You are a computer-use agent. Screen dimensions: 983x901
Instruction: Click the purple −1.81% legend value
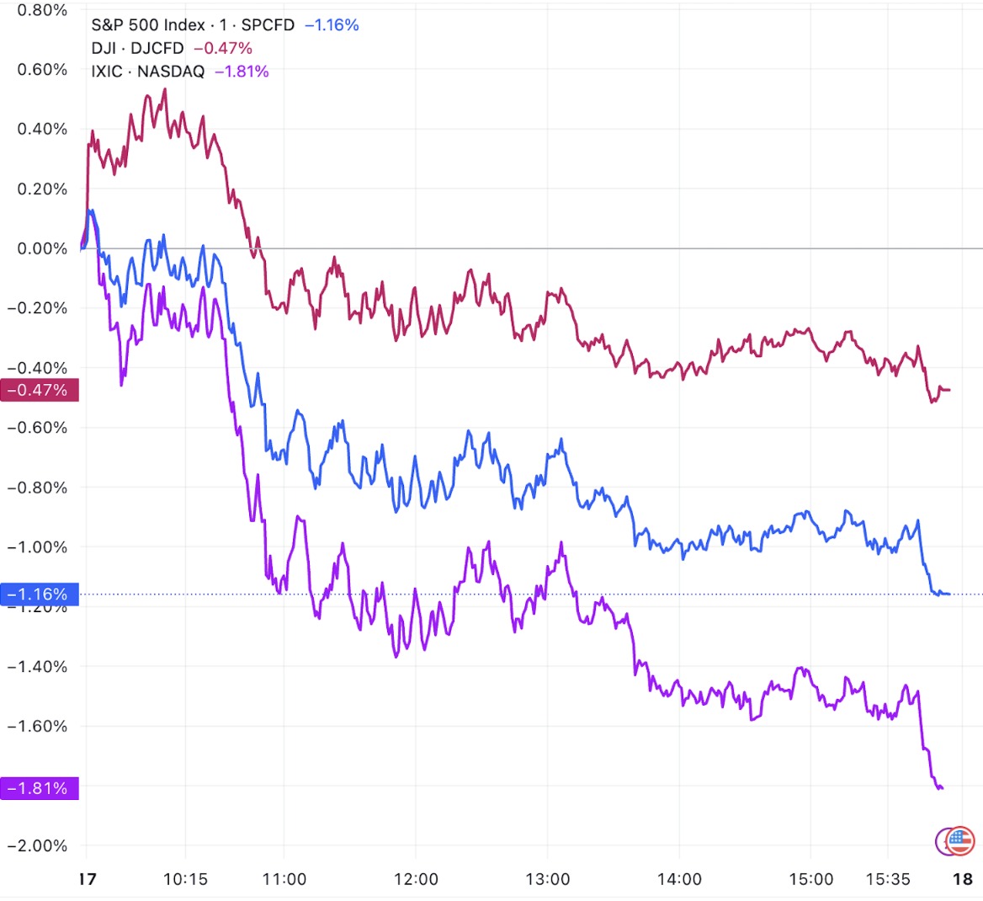[x=242, y=72]
